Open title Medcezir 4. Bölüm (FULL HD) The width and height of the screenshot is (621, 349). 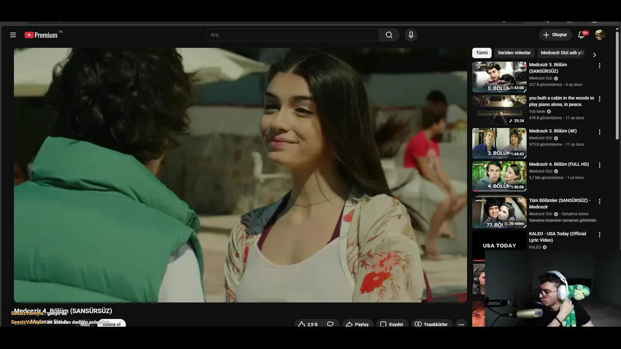pyautogui.click(x=559, y=164)
